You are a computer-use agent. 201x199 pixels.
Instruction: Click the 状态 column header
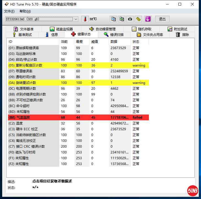click(x=140, y=42)
